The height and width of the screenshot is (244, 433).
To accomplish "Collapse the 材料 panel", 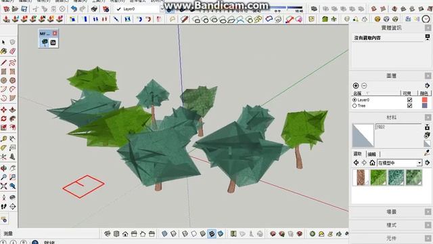I will [x=428, y=117].
